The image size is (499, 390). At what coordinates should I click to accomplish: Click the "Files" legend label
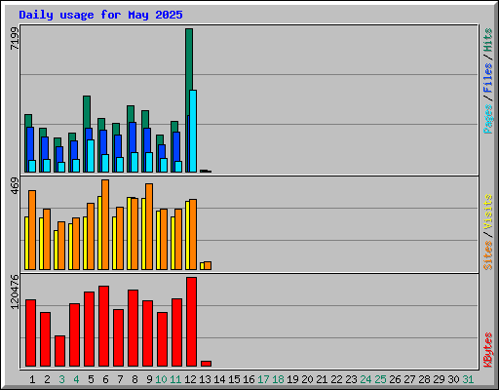pyautogui.click(x=487, y=77)
